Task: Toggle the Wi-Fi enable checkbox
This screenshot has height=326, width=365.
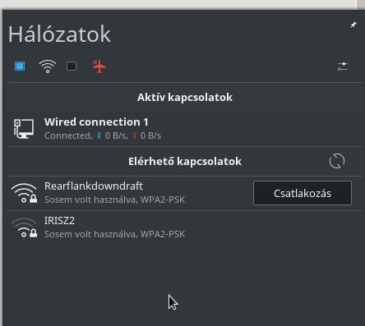Action: tap(20, 67)
